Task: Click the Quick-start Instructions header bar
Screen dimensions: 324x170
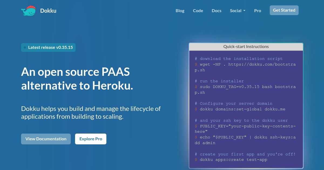Action: [x=246, y=46]
